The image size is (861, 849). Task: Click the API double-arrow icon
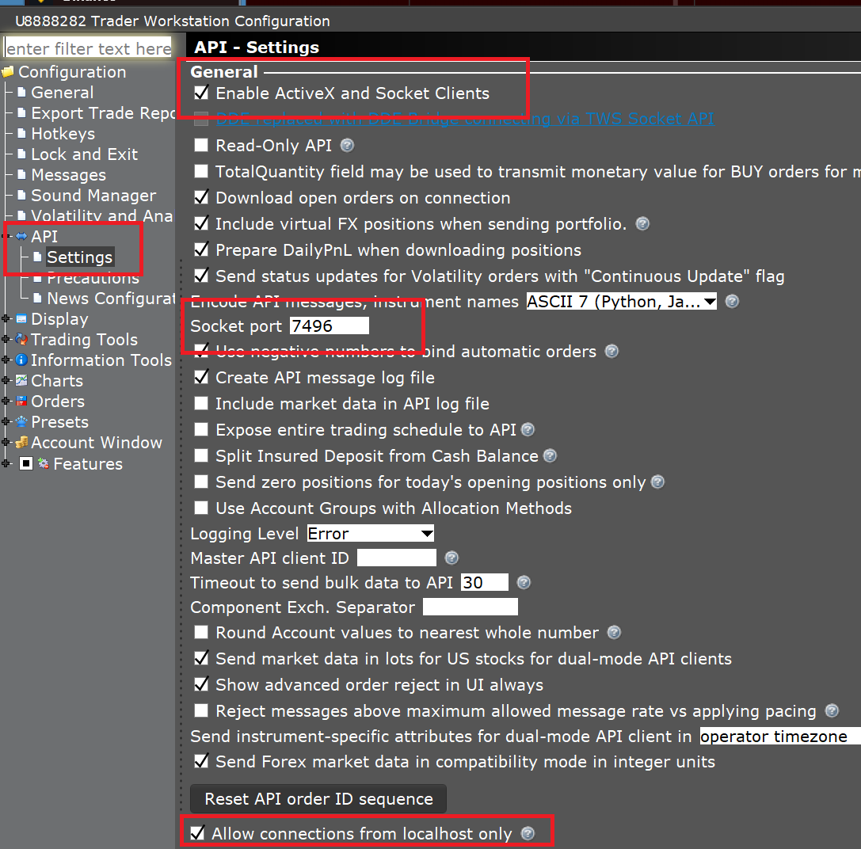21,236
